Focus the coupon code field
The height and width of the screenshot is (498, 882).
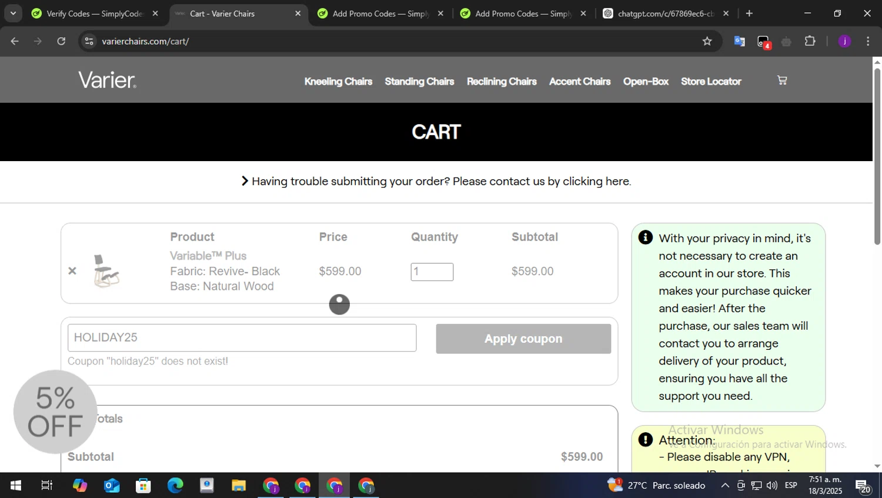[x=242, y=338]
